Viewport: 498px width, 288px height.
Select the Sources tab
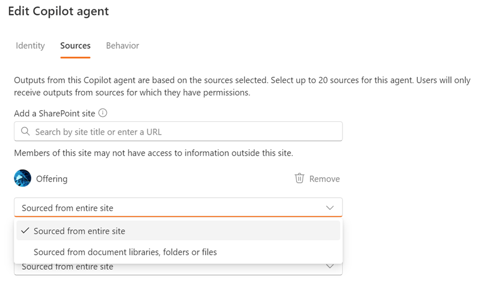click(x=75, y=45)
